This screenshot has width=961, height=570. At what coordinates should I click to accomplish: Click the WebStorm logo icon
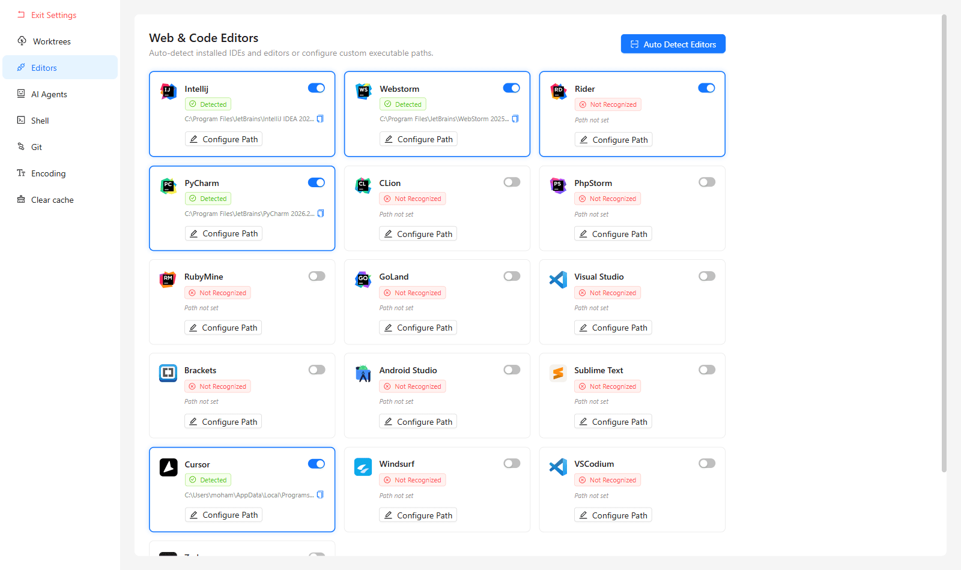[x=363, y=92]
